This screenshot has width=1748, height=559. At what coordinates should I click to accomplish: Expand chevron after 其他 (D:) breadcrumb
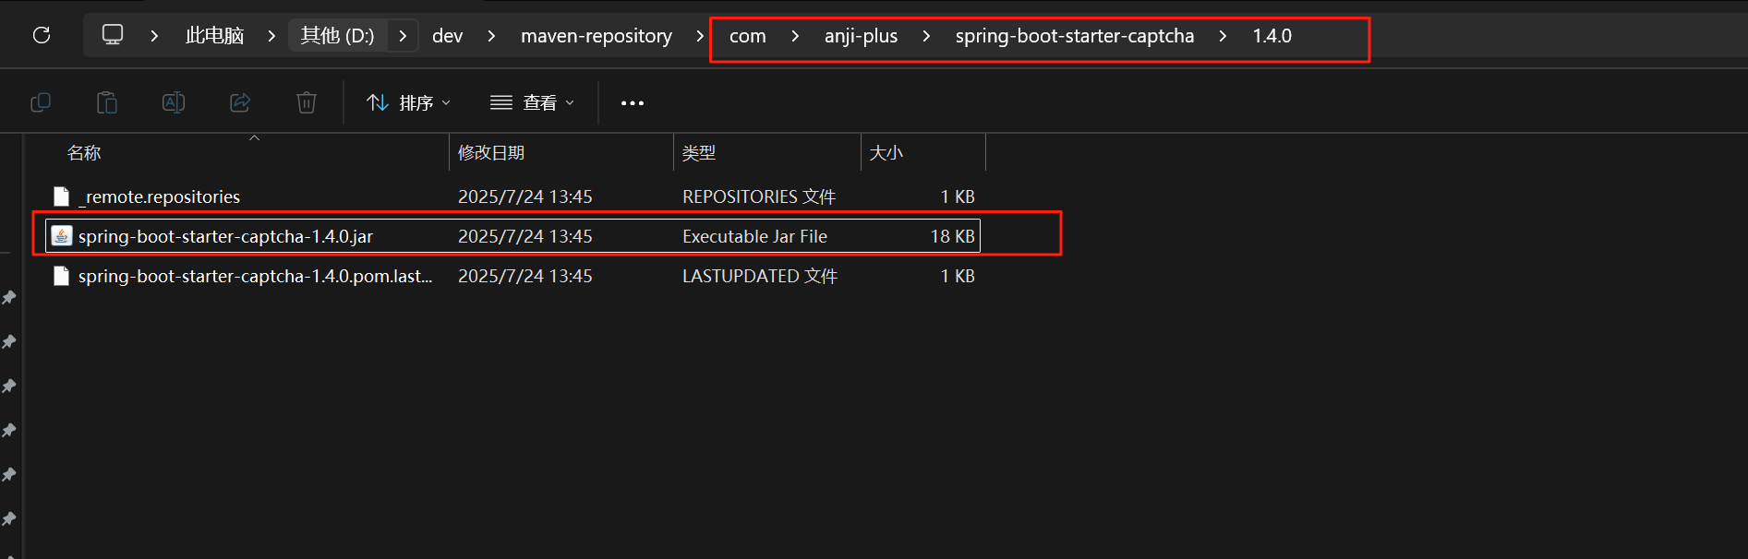click(x=403, y=36)
